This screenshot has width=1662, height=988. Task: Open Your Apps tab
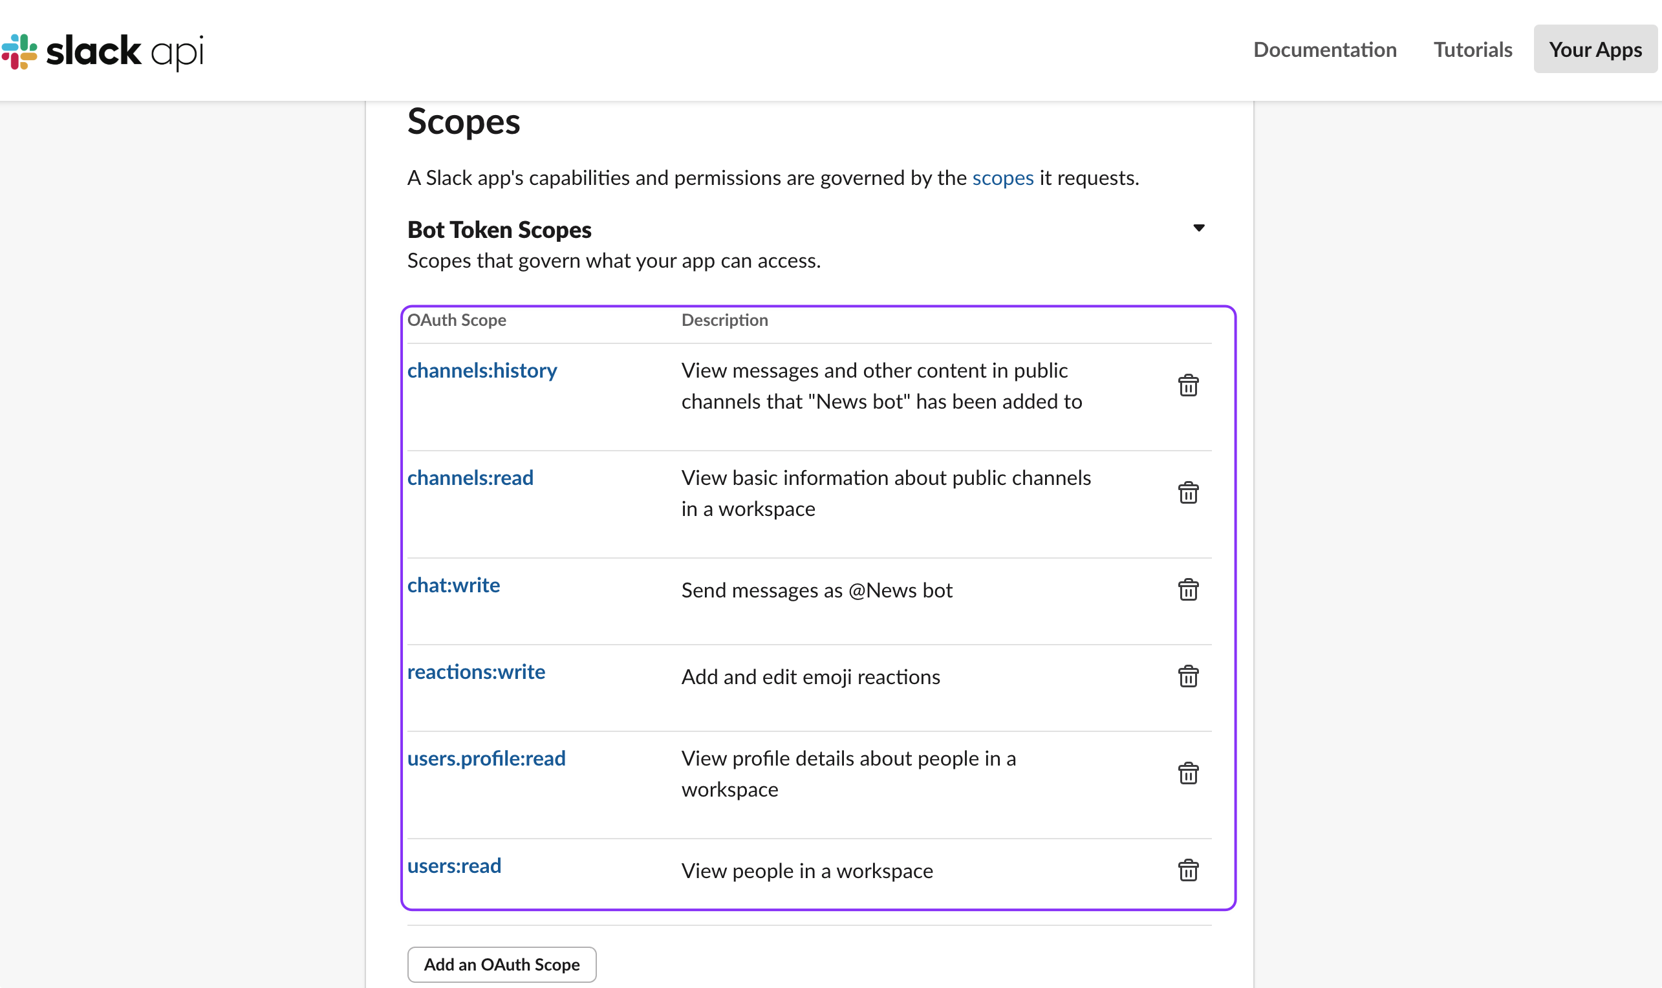click(1595, 50)
